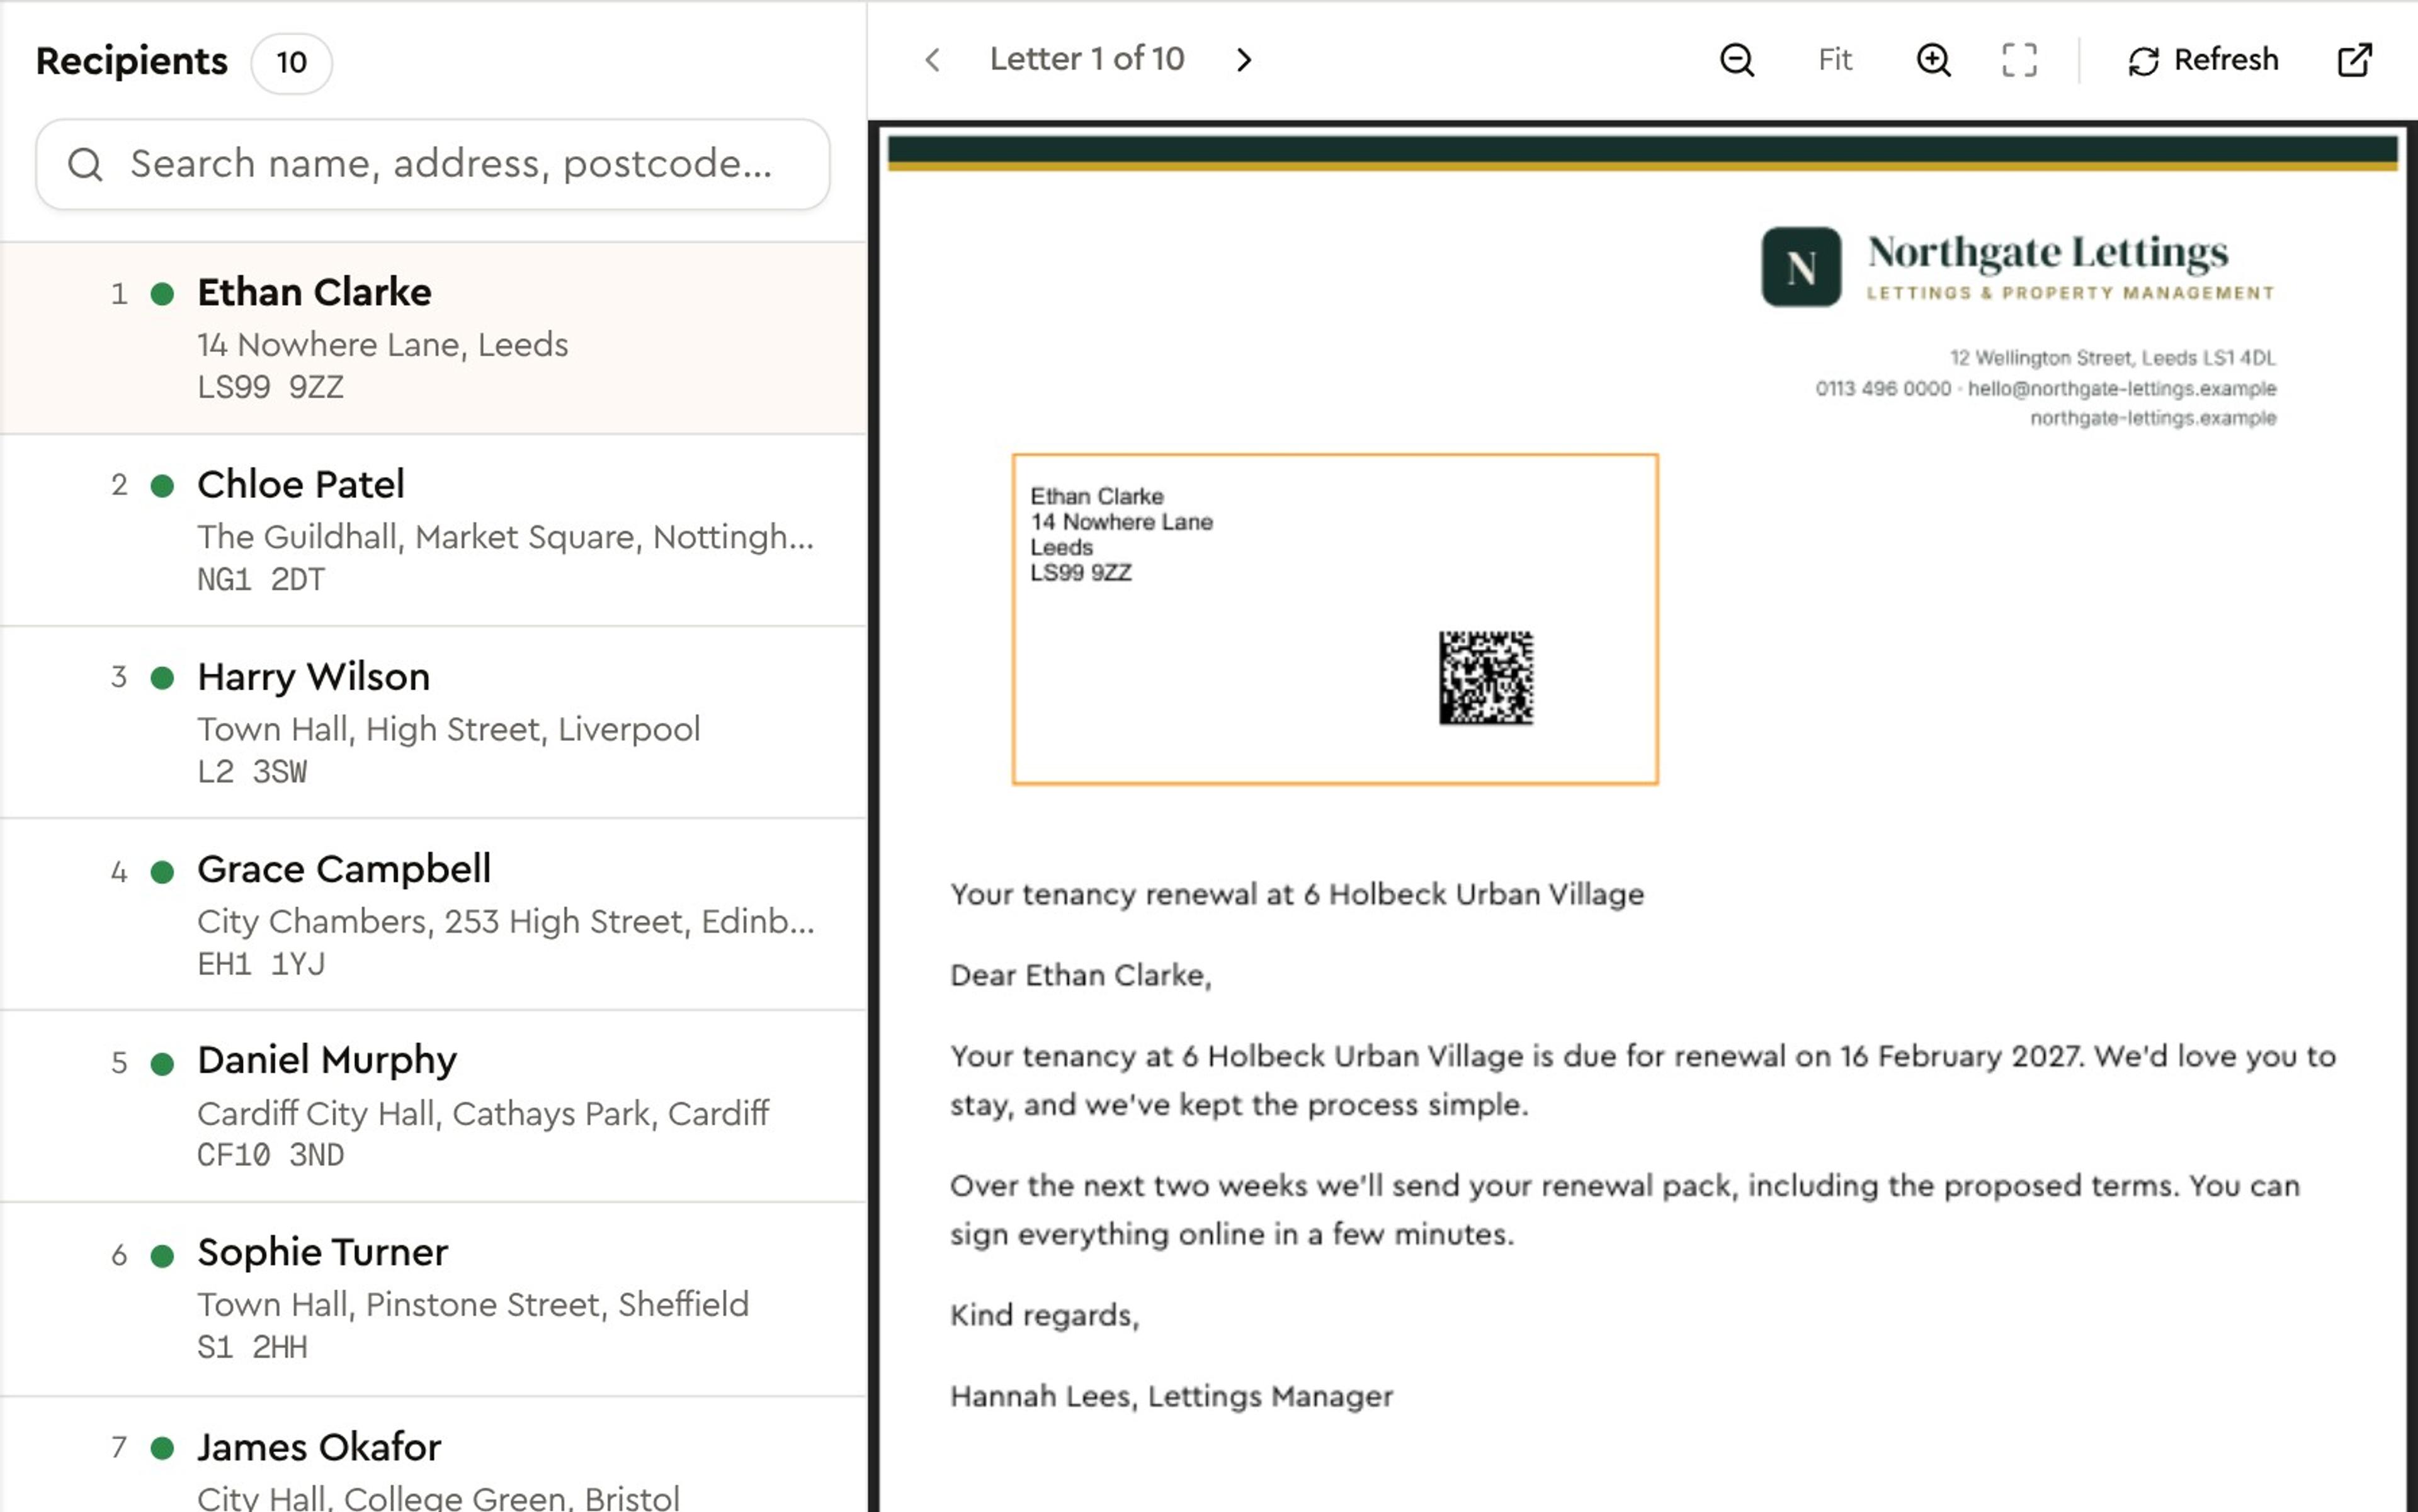2418x1512 pixels.
Task: Click postcode NG1 2DT
Action: pyautogui.click(x=261, y=579)
